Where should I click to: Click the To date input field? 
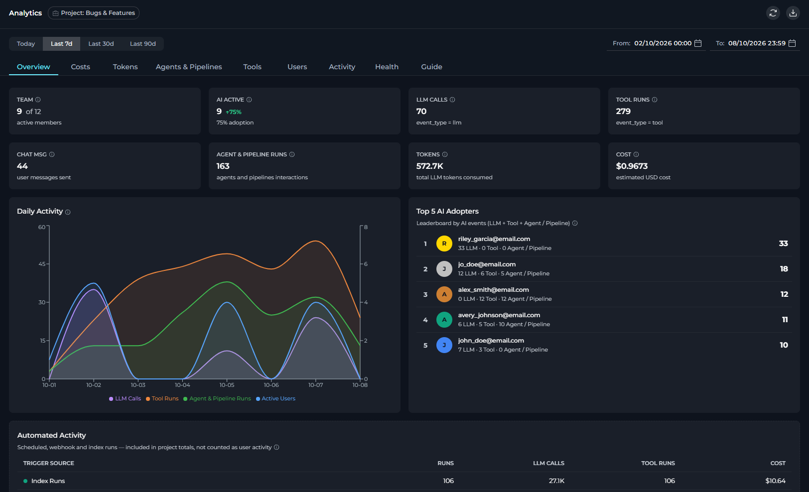[754, 43]
